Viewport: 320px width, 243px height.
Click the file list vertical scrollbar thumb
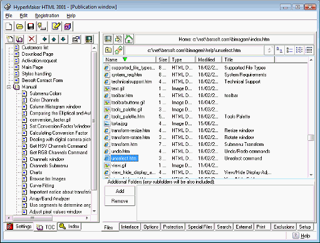311,137
